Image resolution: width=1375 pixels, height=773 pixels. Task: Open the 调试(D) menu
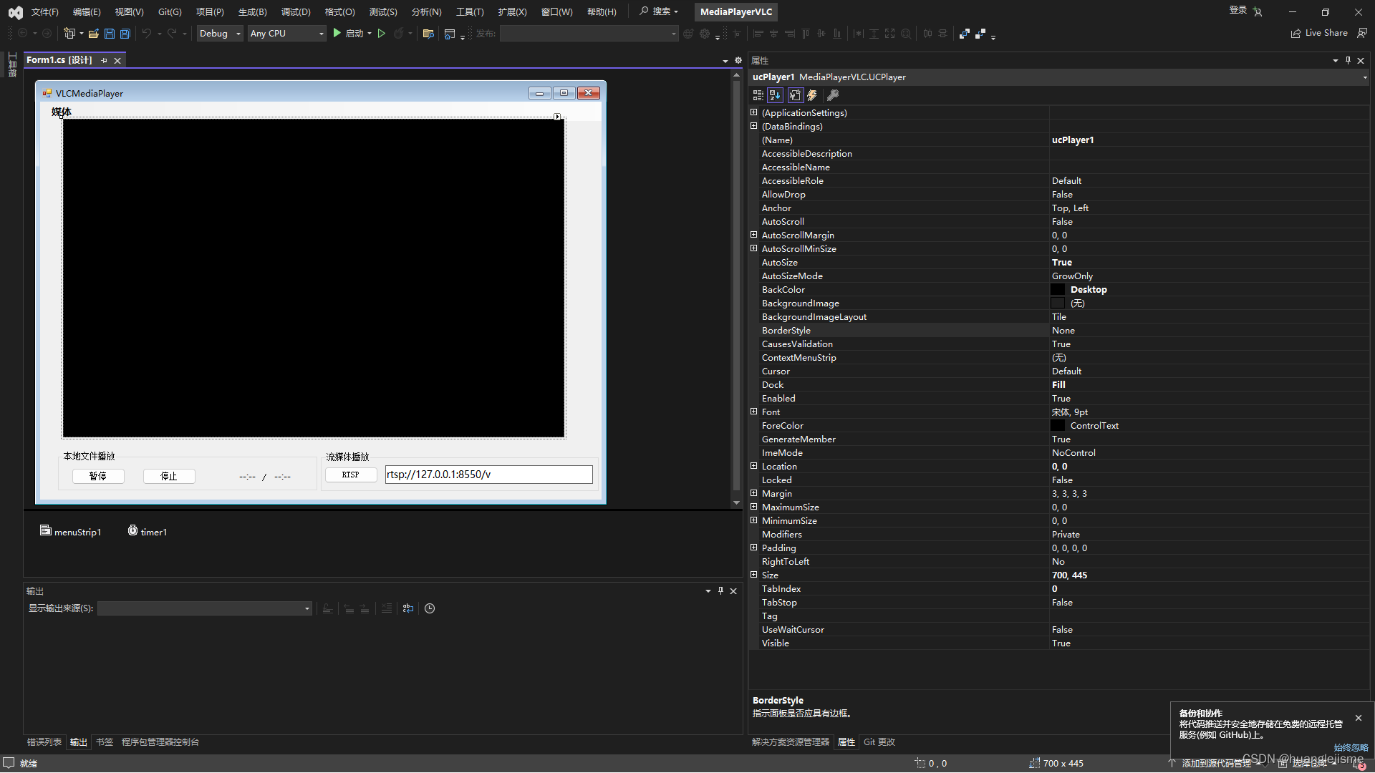point(295,12)
